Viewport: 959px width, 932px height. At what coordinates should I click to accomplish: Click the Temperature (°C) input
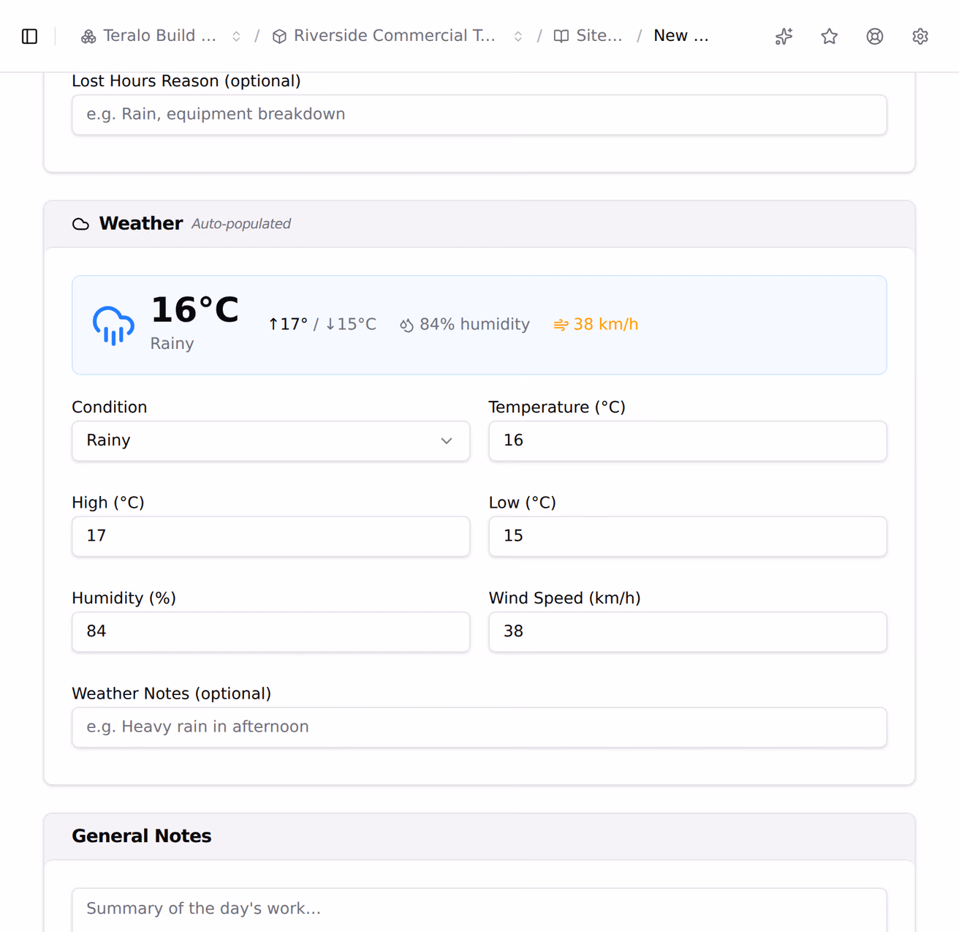click(x=688, y=440)
